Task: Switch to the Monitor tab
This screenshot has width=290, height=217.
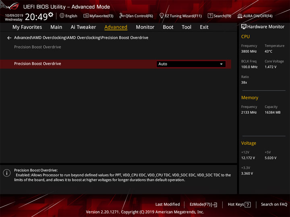Action: [x=145, y=27]
